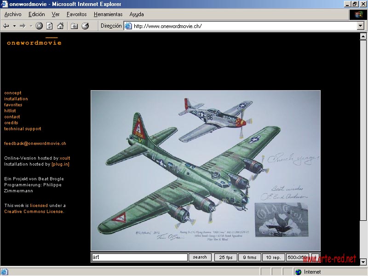Click the 25 fps button
This screenshot has height=276, width=368.
(225, 258)
